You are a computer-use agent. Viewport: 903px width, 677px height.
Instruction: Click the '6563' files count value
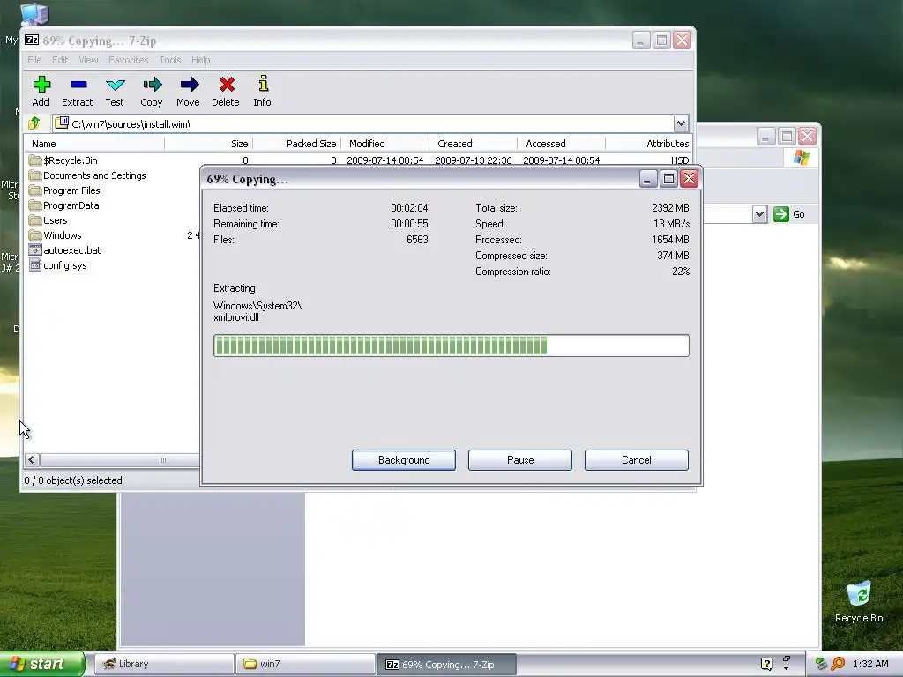pos(417,240)
